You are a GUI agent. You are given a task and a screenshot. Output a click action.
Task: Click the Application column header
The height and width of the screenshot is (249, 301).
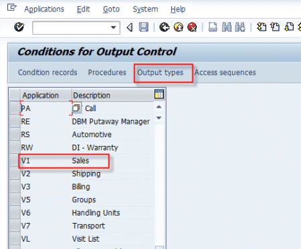[x=46, y=95]
